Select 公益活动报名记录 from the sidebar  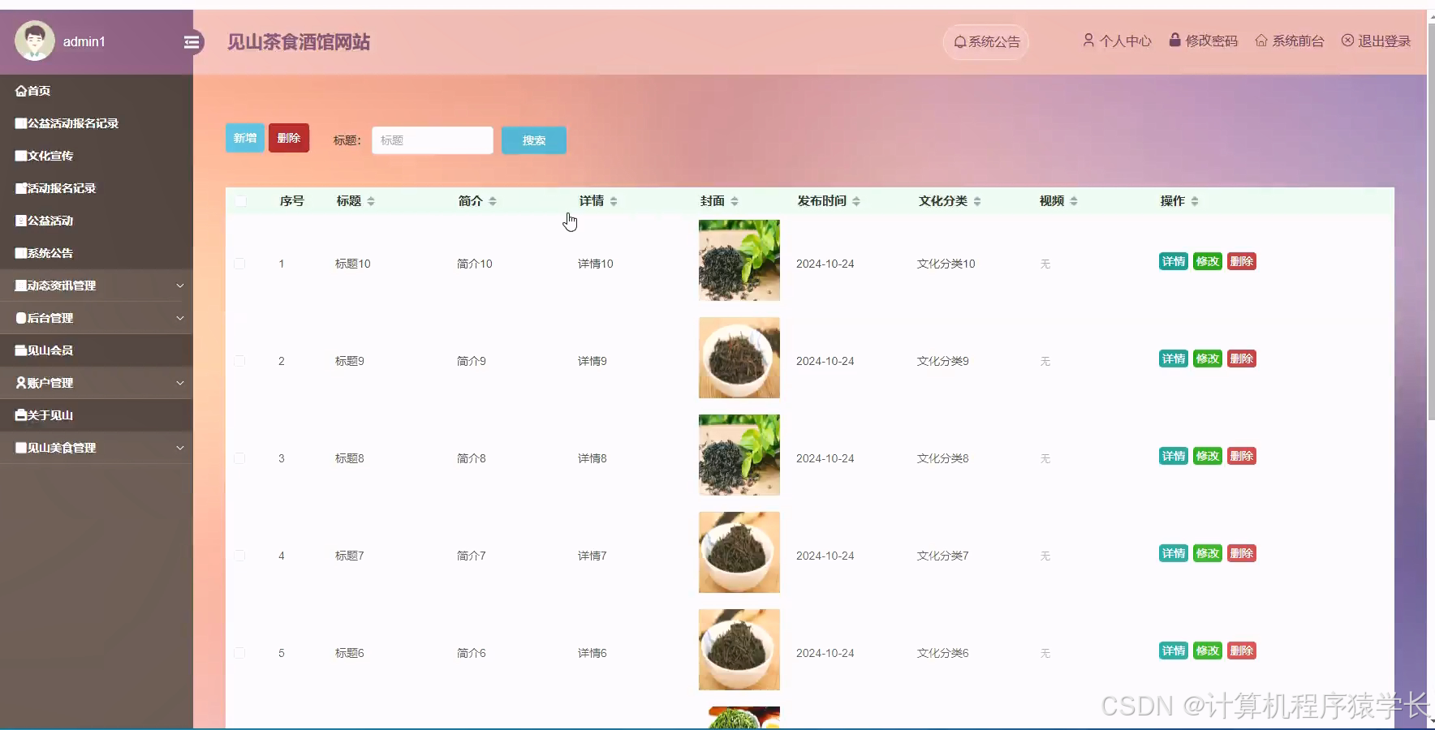tap(67, 122)
